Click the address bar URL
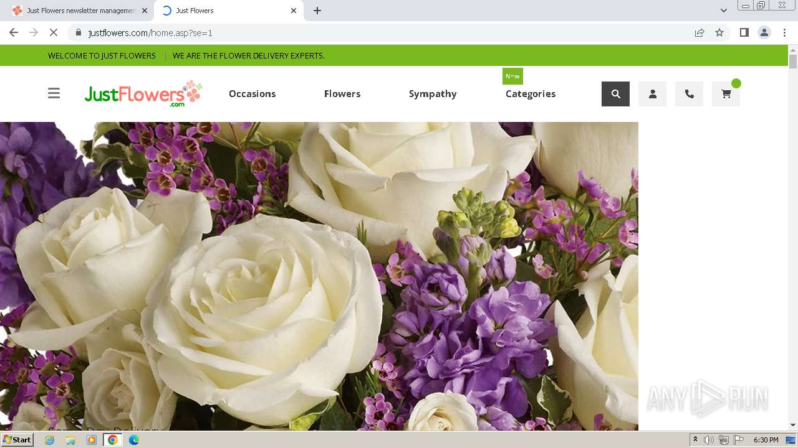 tap(150, 33)
